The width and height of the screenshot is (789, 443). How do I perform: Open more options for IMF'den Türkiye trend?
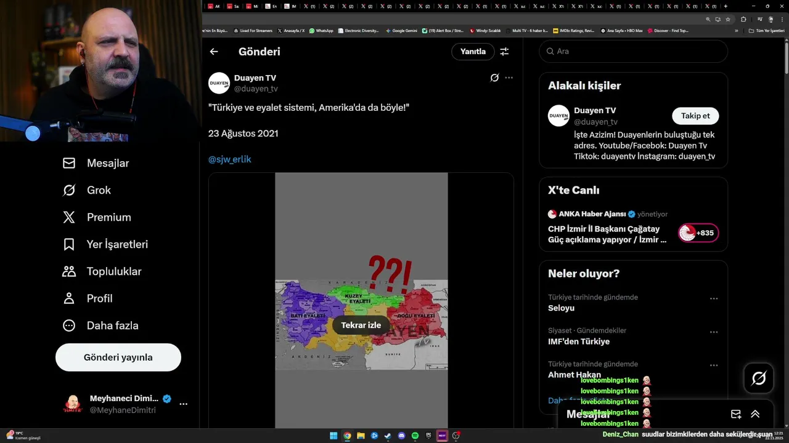pyautogui.click(x=714, y=332)
